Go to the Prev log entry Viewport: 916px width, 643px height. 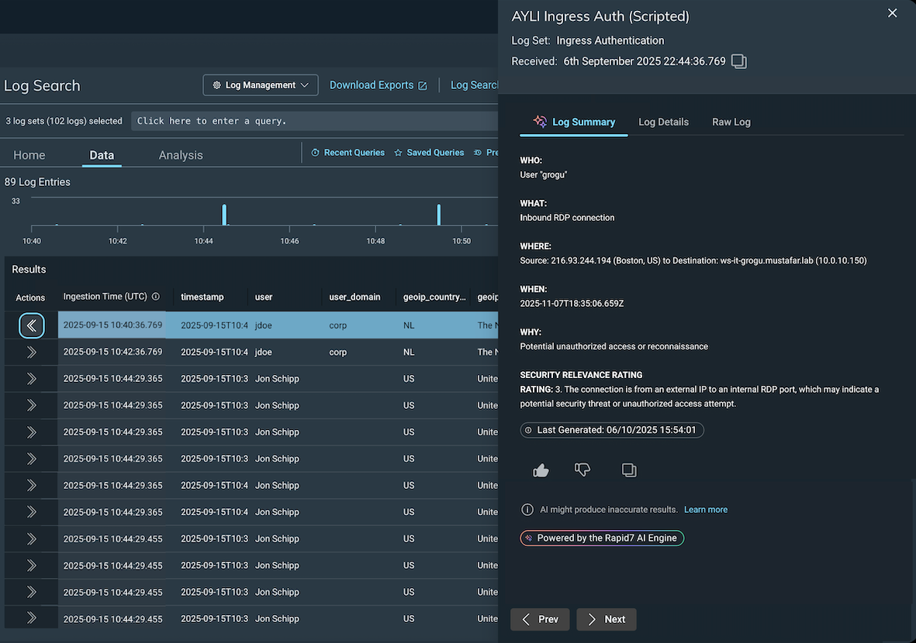click(540, 619)
